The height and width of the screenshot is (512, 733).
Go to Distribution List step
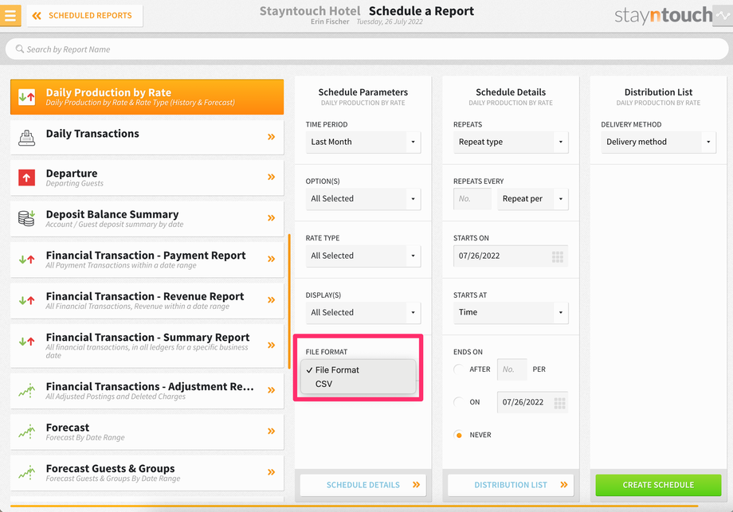511,485
